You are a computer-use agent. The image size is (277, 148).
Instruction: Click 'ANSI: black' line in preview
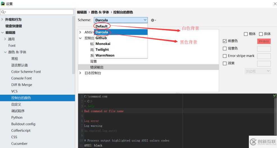point(93,145)
